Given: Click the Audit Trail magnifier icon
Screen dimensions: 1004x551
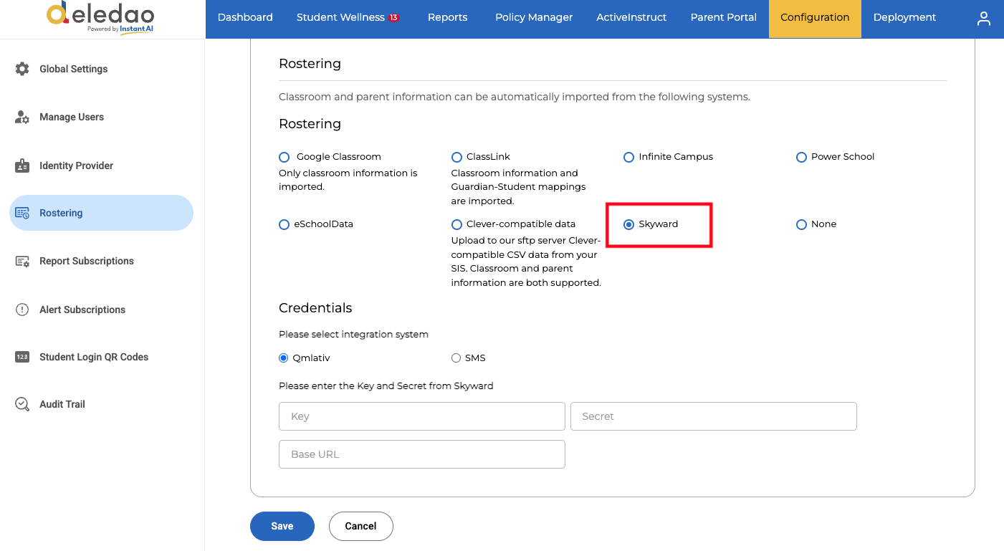Looking at the screenshot, I should 22,404.
